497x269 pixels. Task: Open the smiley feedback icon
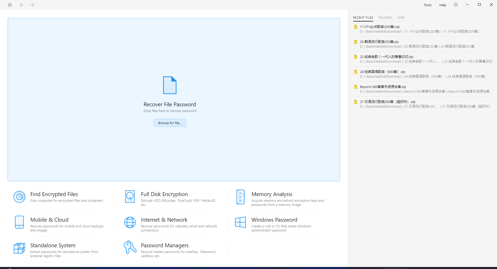pyautogui.click(x=456, y=5)
